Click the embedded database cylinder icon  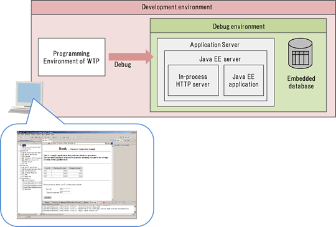coord(300,53)
